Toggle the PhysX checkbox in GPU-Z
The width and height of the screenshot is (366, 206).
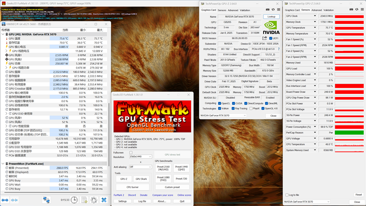250,108
